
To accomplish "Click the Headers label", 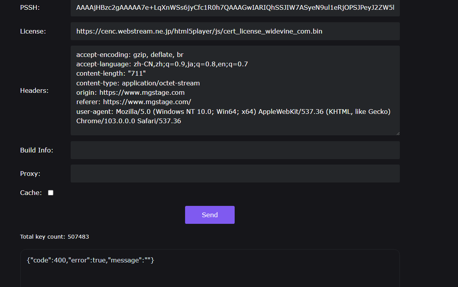I will [x=34, y=90].
